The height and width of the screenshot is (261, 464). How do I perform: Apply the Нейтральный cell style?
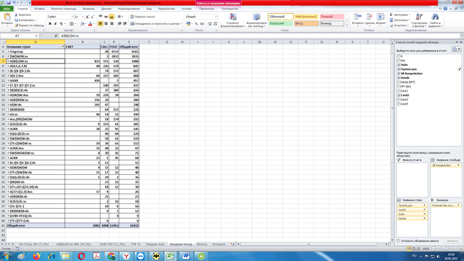click(x=306, y=17)
